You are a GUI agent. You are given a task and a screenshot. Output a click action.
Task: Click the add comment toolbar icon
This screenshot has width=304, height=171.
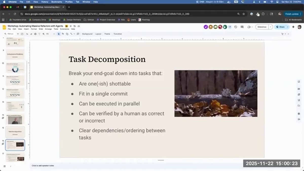point(78,34)
